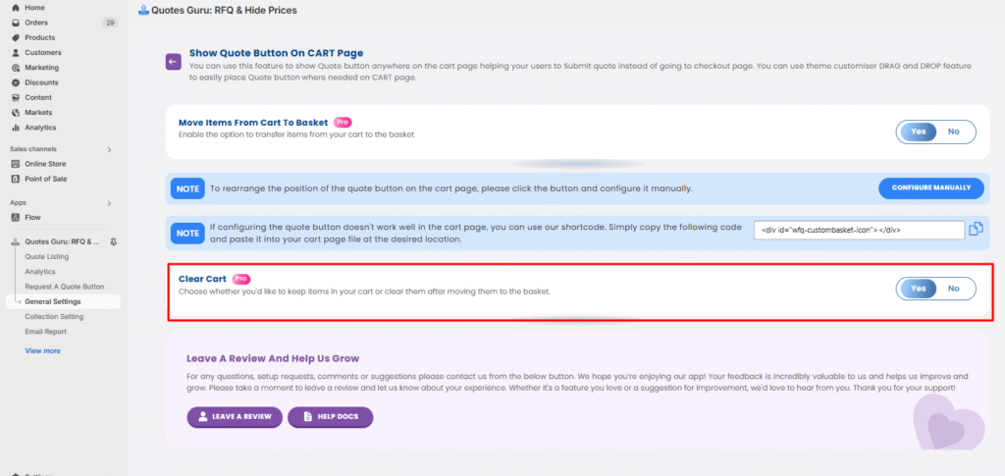Image resolution: width=1005 pixels, height=476 pixels.
Task: Click the 'Show Quote Button On CART Page' heading
Action: click(x=276, y=53)
